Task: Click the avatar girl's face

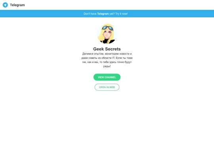Action: pyautogui.click(x=107, y=34)
